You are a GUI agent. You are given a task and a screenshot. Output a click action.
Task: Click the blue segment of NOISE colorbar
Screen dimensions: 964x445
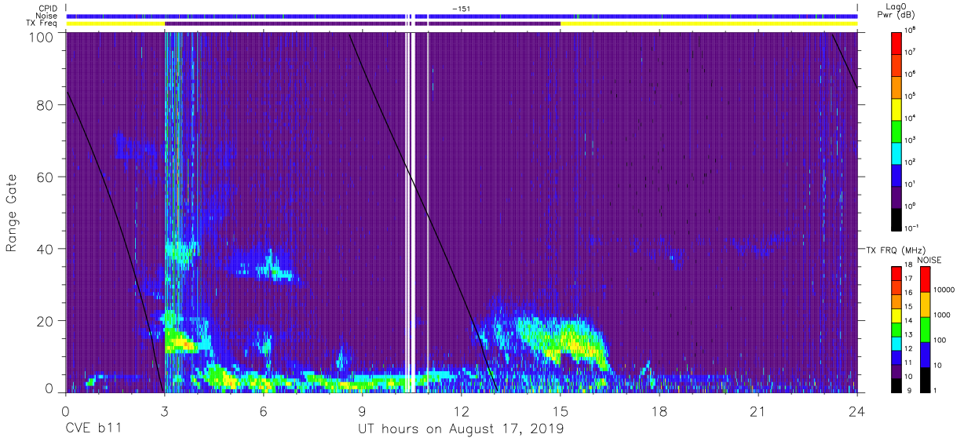(926, 354)
